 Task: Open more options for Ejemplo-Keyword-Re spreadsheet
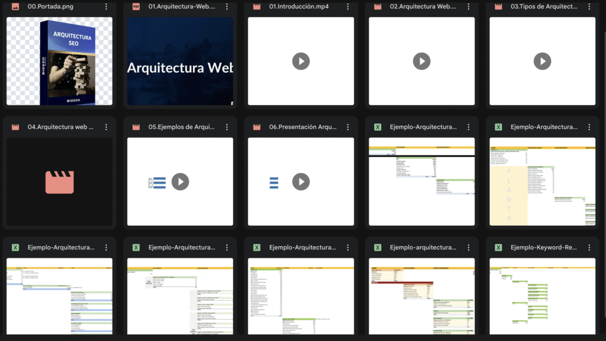(x=589, y=248)
